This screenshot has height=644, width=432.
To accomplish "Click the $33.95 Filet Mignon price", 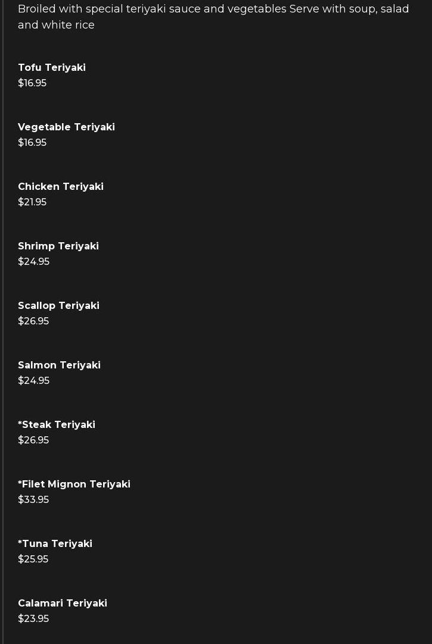I will [33, 500].
